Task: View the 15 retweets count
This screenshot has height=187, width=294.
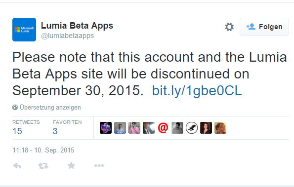Action: (x=17, y=131)
